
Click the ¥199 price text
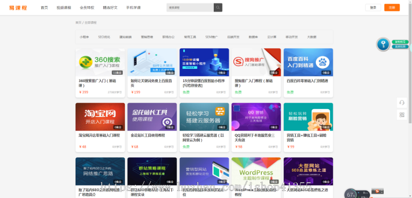tap(136, 92)
